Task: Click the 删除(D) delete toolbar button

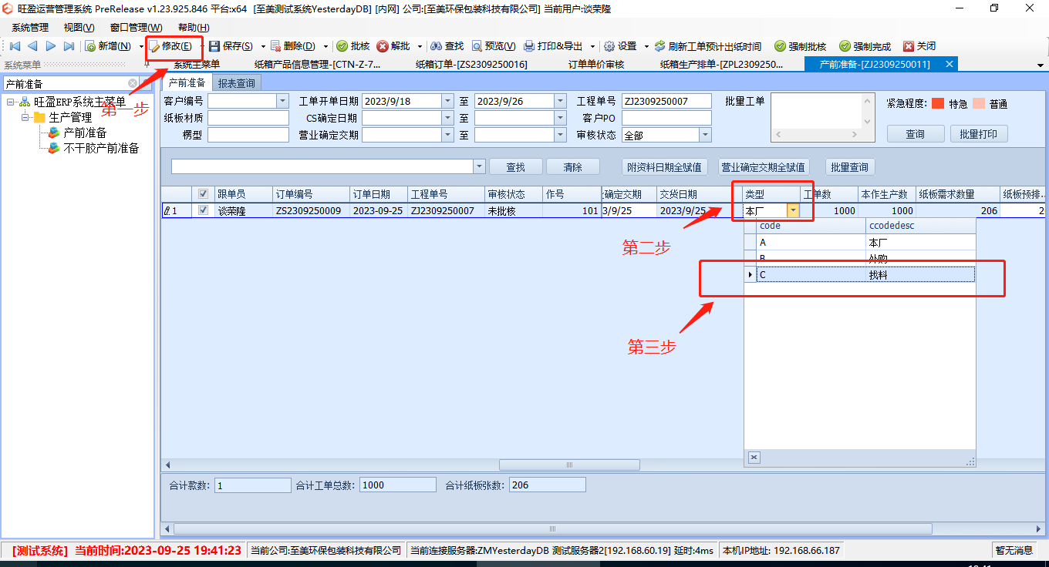Action: click(293, 46)
